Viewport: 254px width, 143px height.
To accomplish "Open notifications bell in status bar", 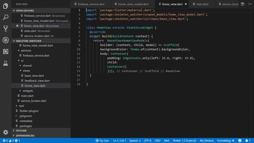I will point(248,141).
